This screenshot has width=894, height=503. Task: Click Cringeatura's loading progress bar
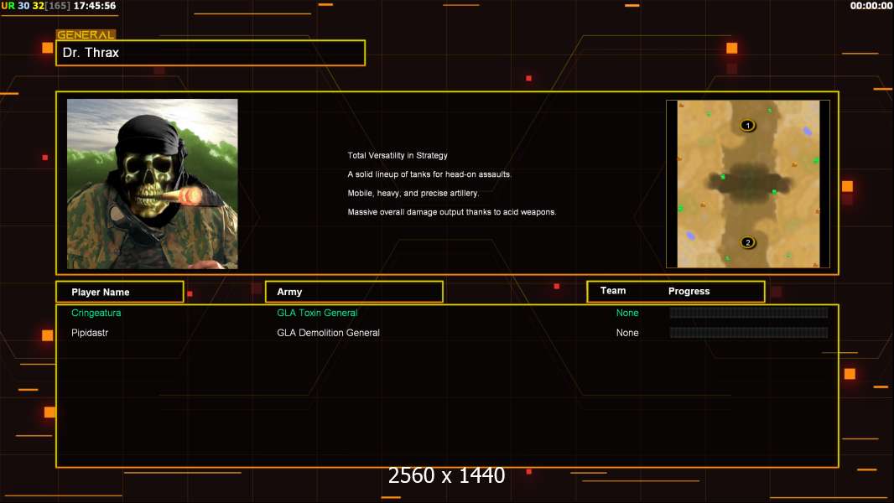tap(749, 312)
